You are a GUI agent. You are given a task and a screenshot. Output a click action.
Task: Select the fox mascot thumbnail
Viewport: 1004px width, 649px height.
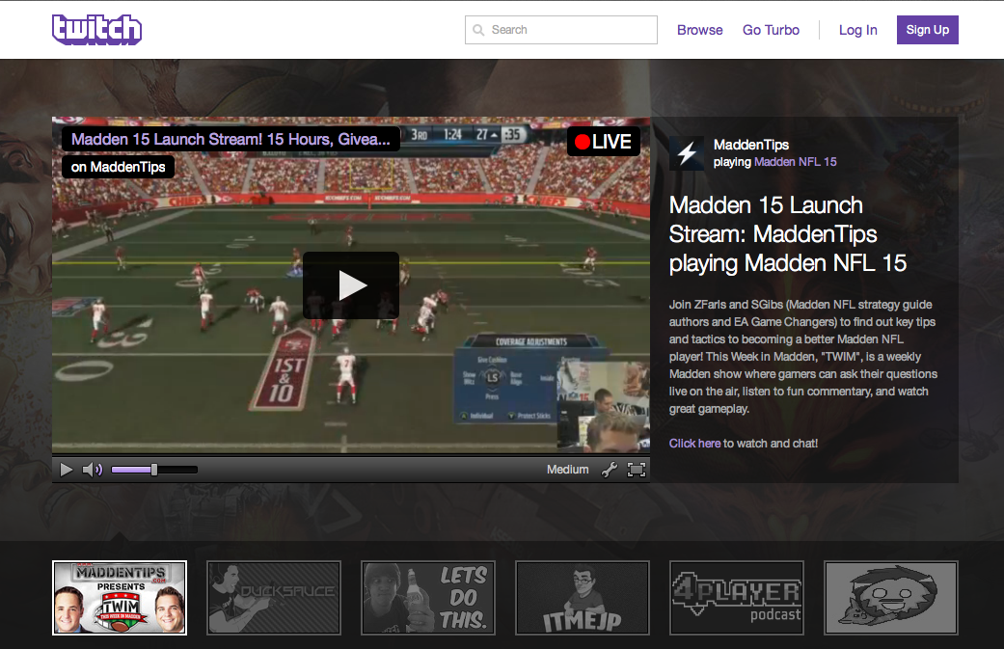[891, 598]
